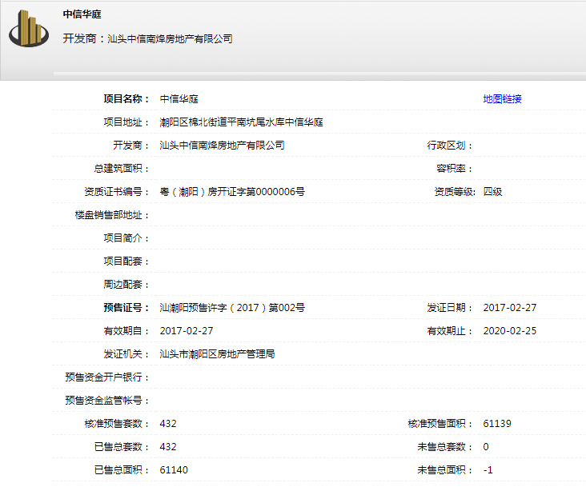
Task: Click the 项目地址 address text
Action: pyautogui.click(x=241, y=122)
